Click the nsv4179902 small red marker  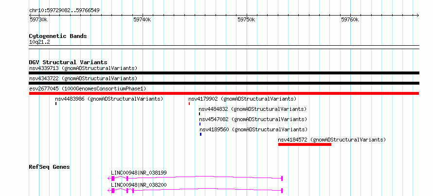(189, 104)
